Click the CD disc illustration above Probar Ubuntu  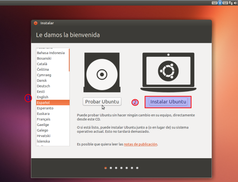(102, 72)
